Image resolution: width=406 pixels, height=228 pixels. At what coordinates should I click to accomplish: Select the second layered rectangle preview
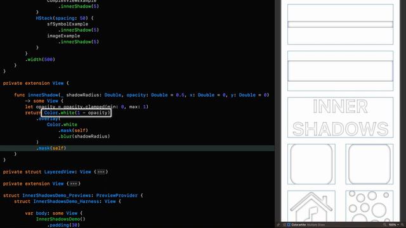pyautogui.click(x=340, y=71)
